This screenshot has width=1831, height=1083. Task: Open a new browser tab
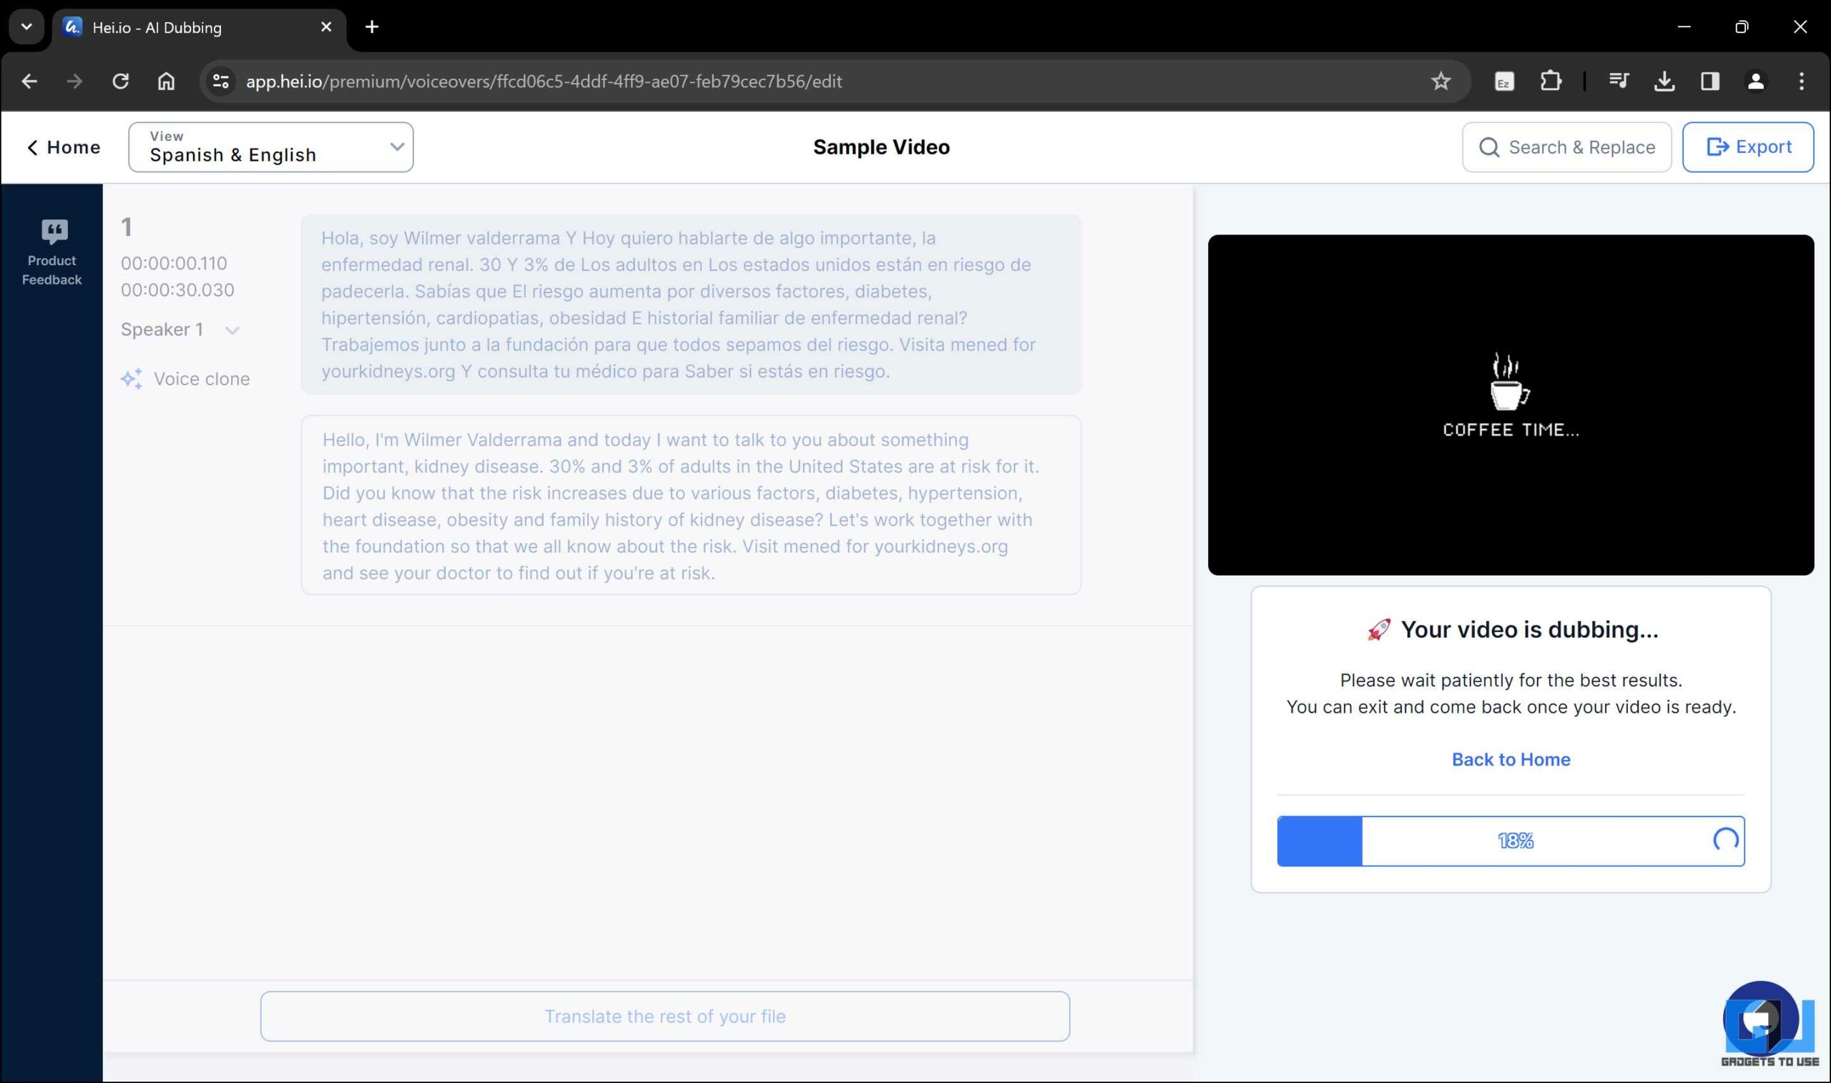(372, 27)
